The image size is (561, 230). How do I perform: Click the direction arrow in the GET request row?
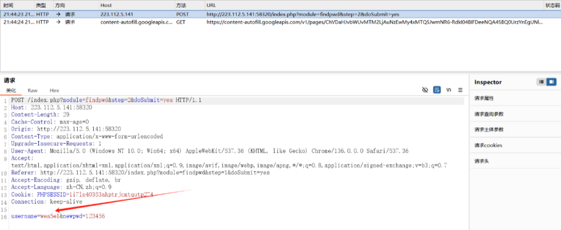click(58, 22)
